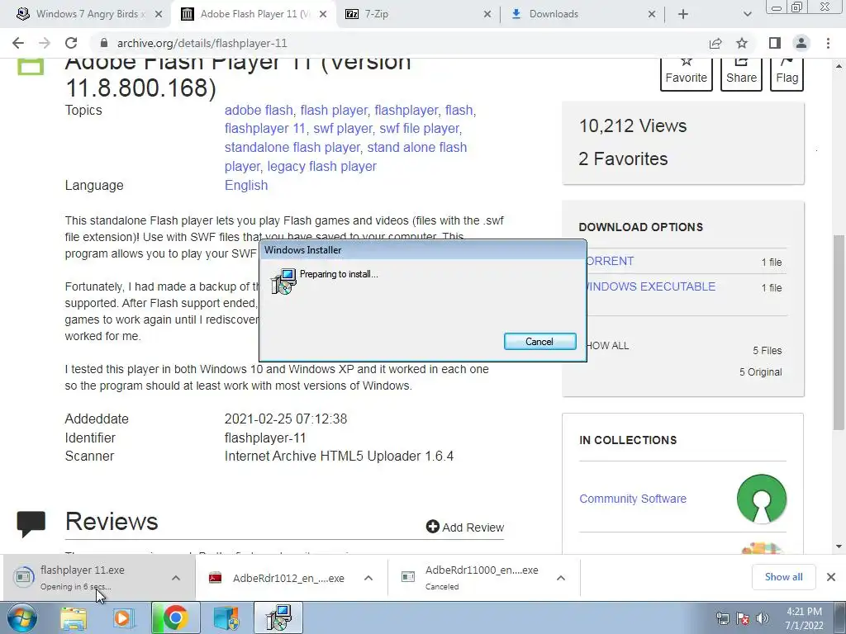Go back to the previous page
Screen dimensions: 846x634
(18, 43)
